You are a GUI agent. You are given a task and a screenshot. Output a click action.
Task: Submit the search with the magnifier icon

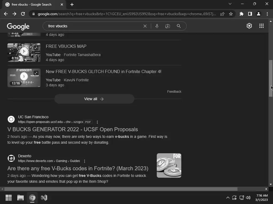pyautogui.click(x=179, y=26)
